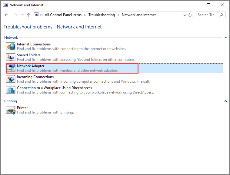Go up one level with up arrow
Screen dimensions: 230x175
point(29,15)
